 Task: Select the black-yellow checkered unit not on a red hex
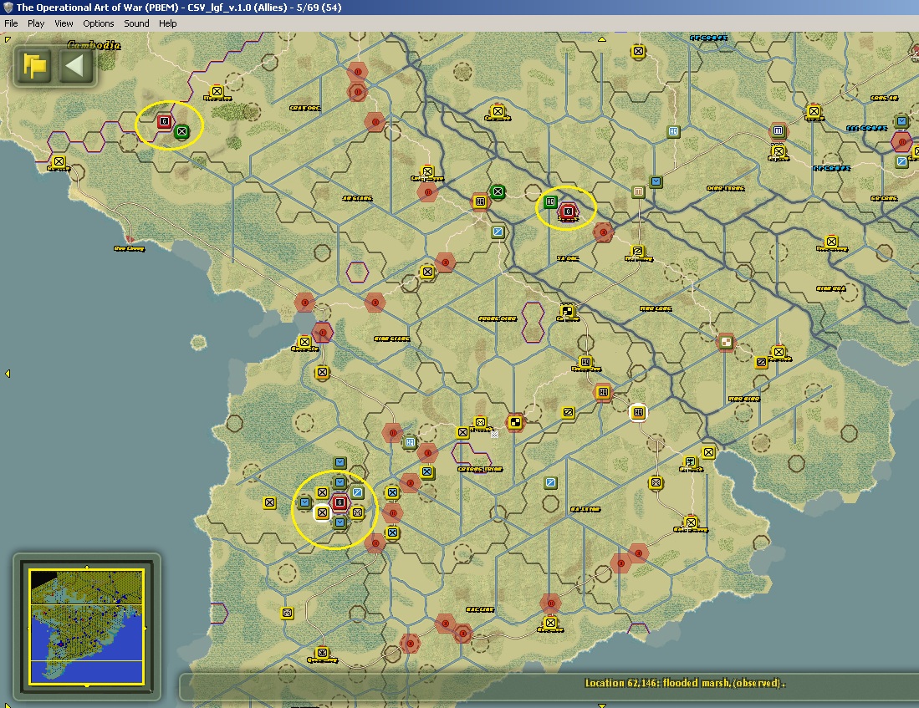tap(567, 310)
